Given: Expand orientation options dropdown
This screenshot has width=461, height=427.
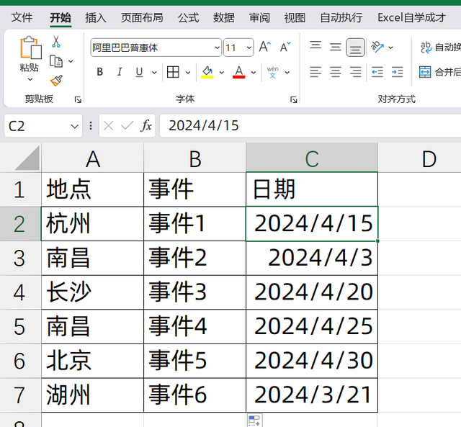Looking at the screenshot, I should tap(390, 48).
